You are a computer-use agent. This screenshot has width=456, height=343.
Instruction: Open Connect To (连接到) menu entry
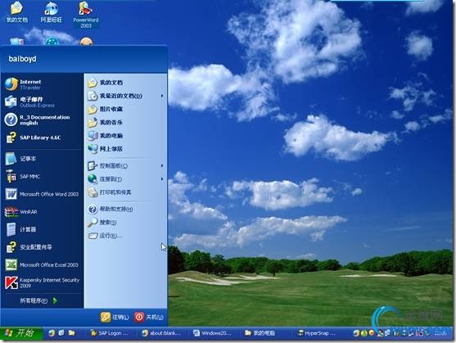126,179
